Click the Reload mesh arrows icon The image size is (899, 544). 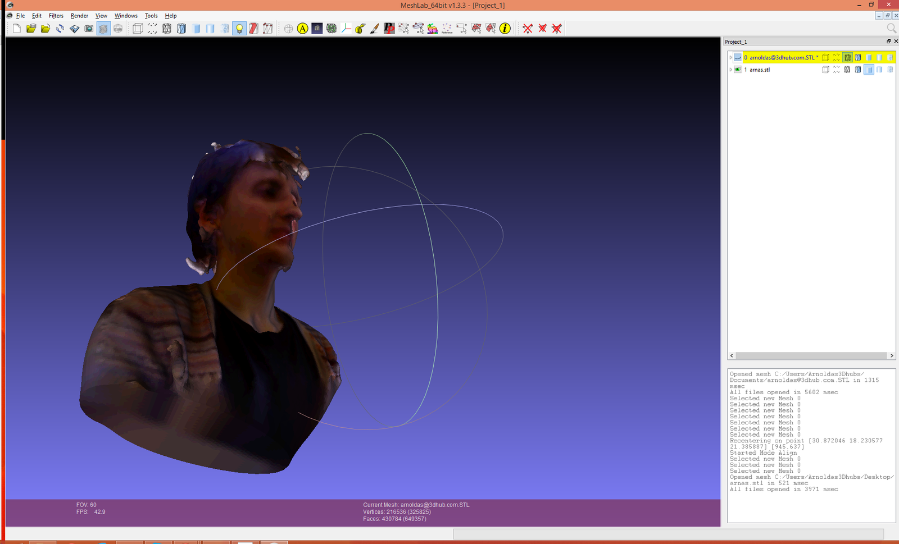coord(60,29)
